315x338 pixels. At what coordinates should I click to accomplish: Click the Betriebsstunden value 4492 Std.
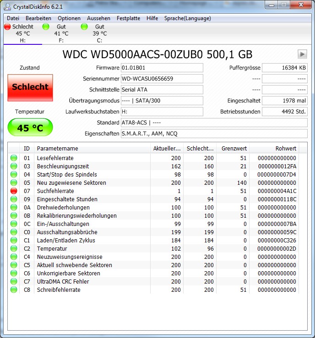(285, 112)
